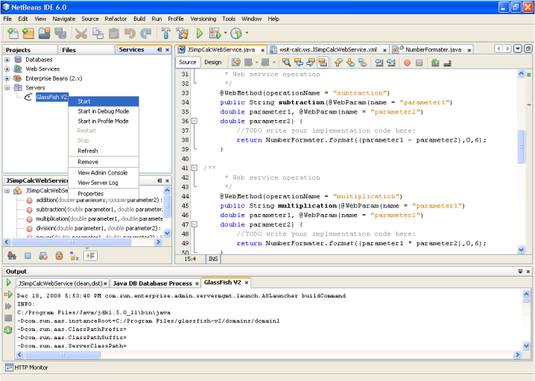Click the Design view button

pyautogui.click(x=213, y=63)
